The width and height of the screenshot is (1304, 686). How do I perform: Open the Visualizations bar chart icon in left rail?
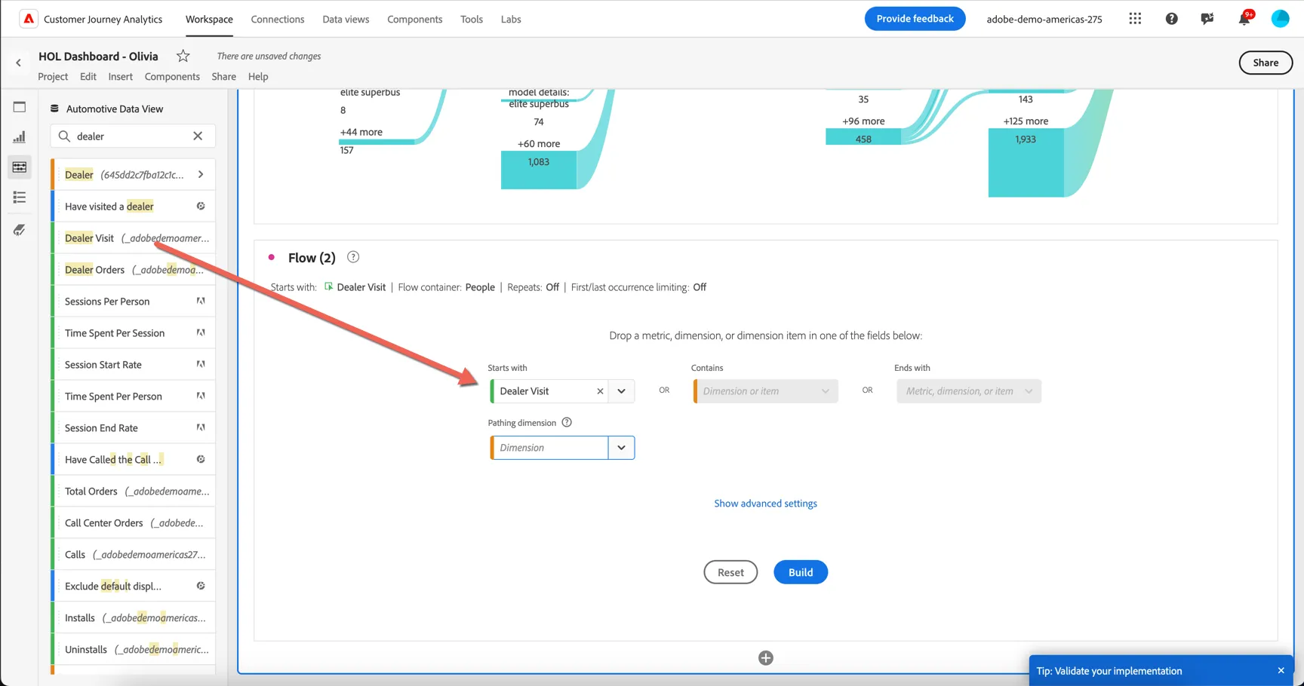click(x=20, y=137)
